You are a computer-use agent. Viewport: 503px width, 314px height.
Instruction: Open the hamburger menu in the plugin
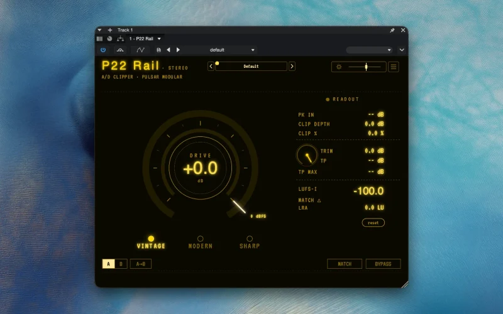(x=394, y=67)
